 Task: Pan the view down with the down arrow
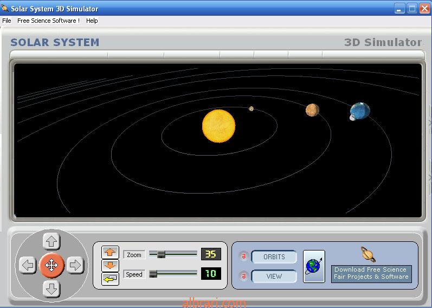51,289
